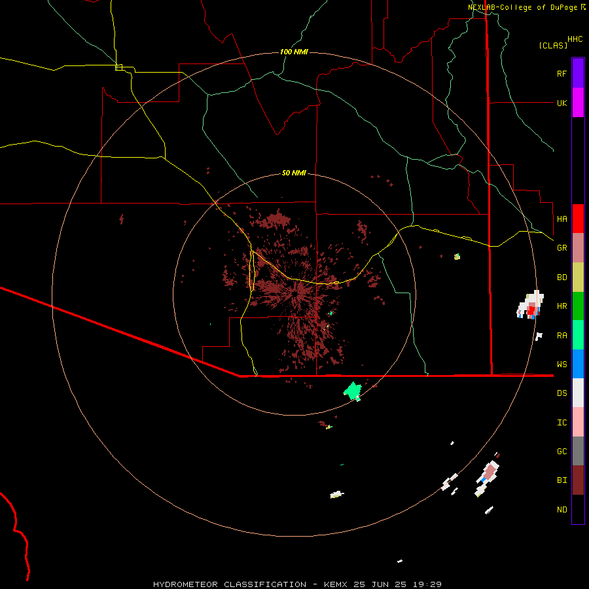Click the ND legend label
The height and width of the screenshot is (589, 589).
click(x=562, y=510)
